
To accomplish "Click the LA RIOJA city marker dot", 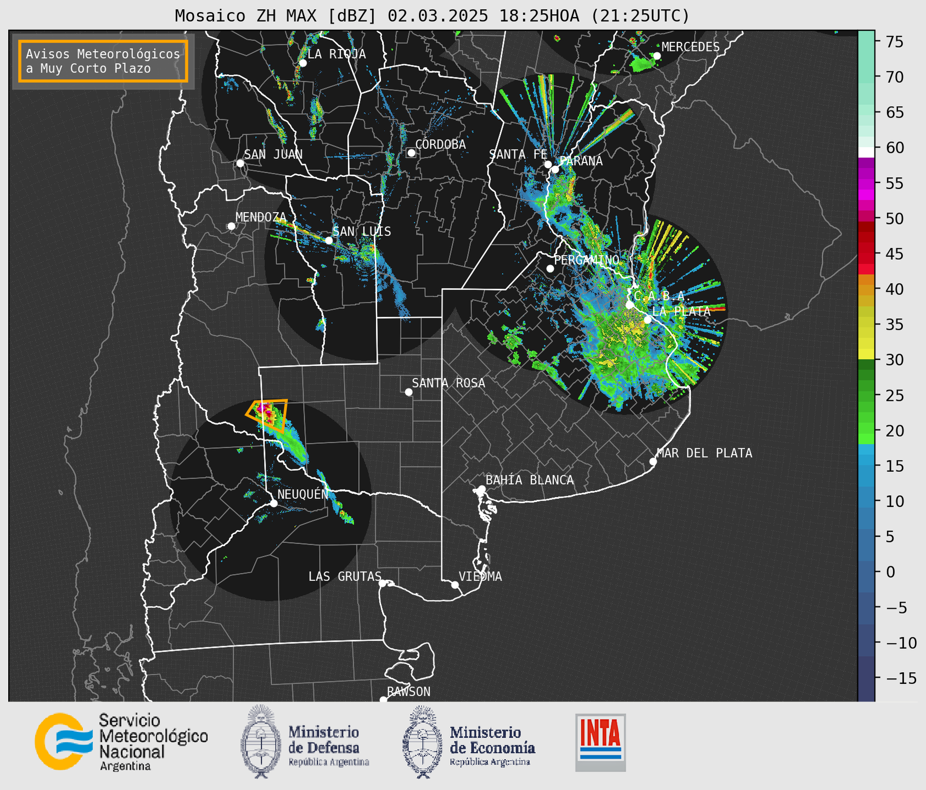I will (x=302, y=63).
